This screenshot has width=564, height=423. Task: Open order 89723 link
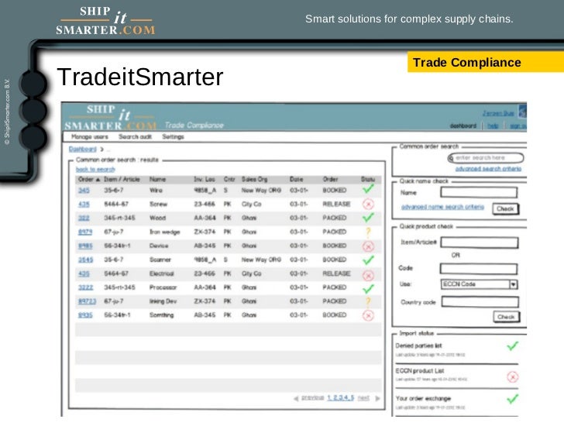pyautogui.click(x=87, y=301)
